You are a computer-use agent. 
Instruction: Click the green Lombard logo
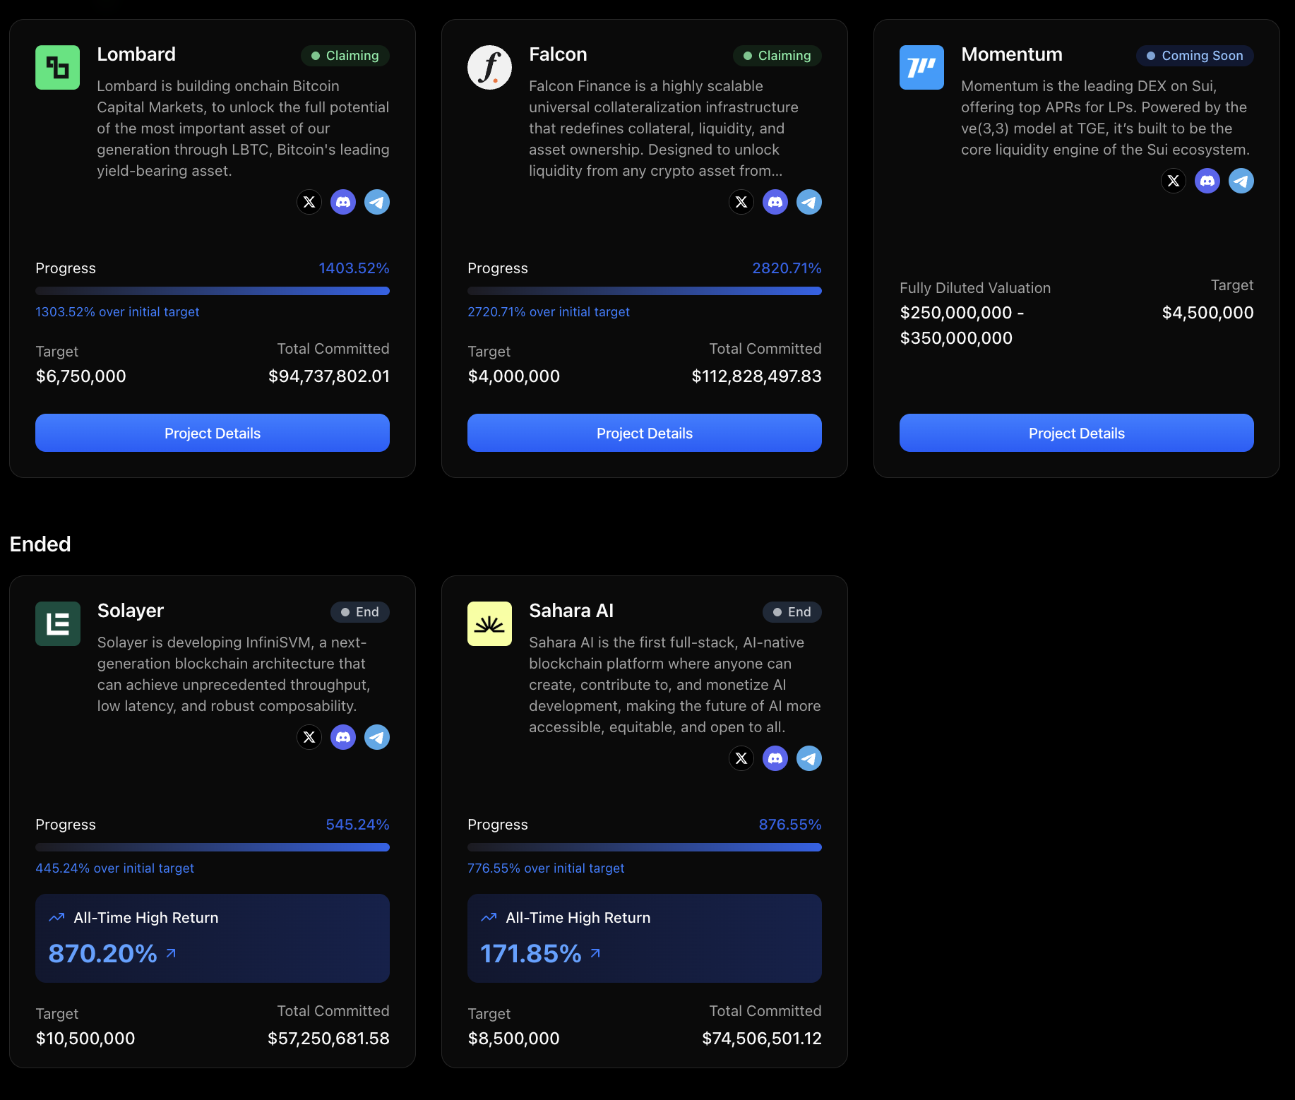(x=58, y=67)
